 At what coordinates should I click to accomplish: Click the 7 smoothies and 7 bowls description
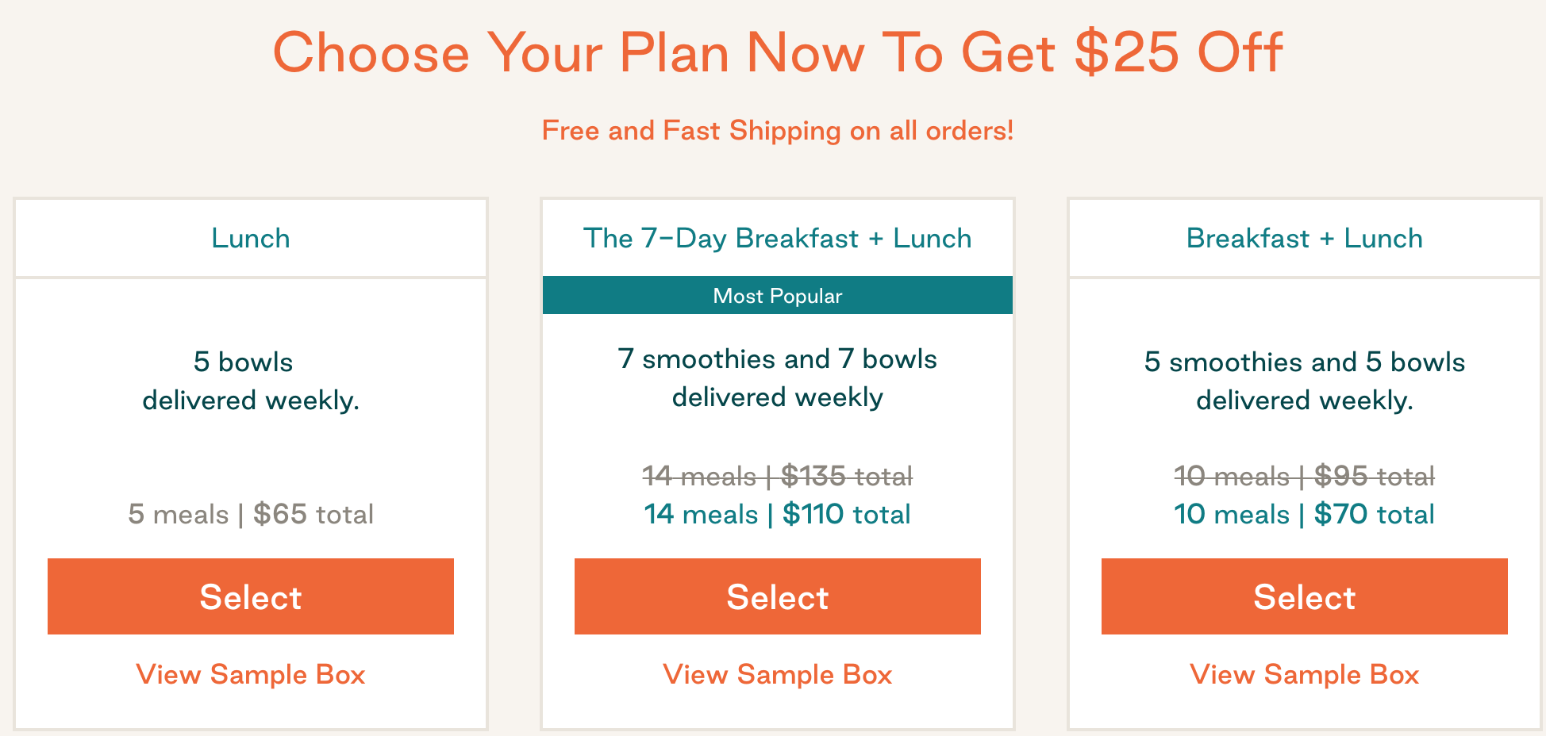777,378
